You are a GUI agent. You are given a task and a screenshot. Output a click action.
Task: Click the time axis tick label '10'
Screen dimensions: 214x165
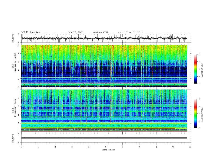pyautogui.click(x=190, y=147)
